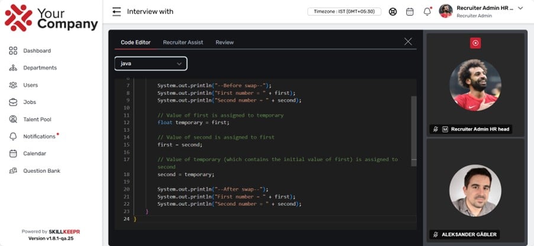This screenshot has height=246, width=534.
Task: Open the notifications bell icon
Action: pos(427,11)
